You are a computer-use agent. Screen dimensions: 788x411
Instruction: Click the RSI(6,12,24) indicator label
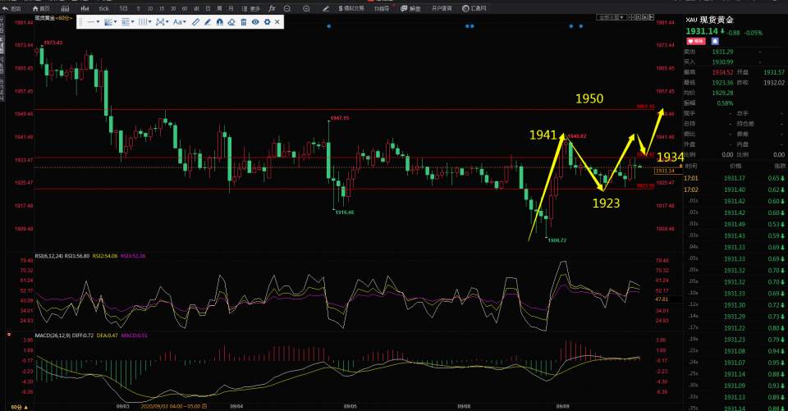click(48, 256)
